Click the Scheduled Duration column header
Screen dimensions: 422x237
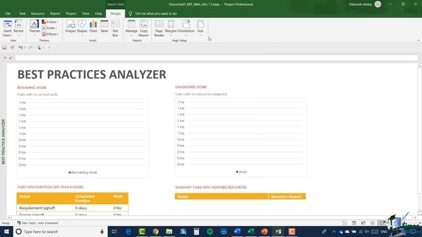(x=84, y=198)
